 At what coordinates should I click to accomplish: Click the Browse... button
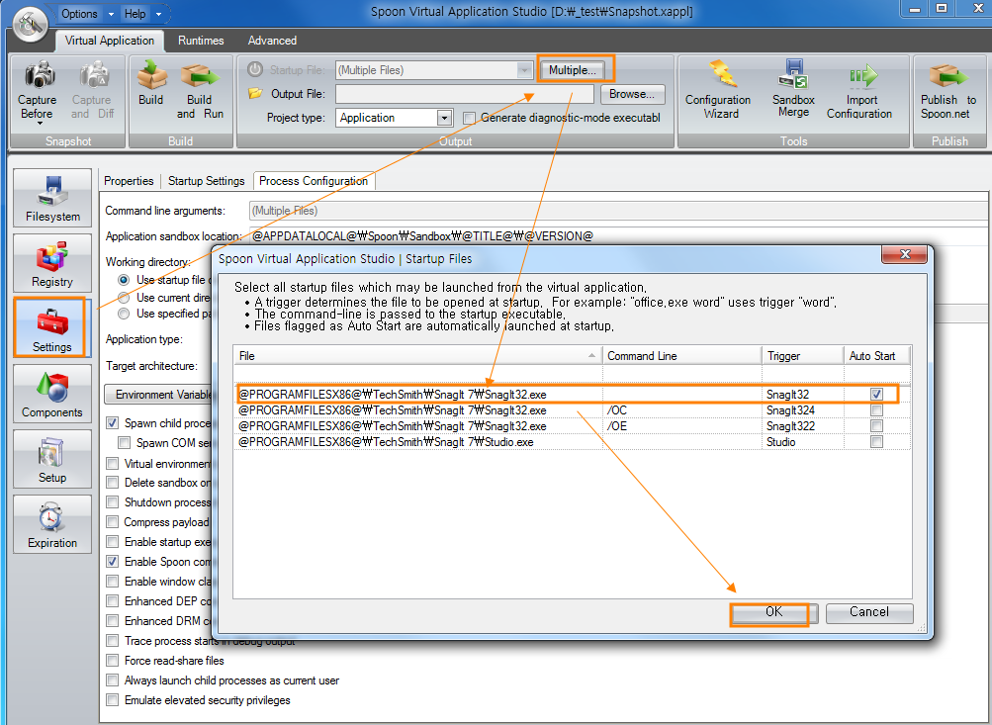631,94
